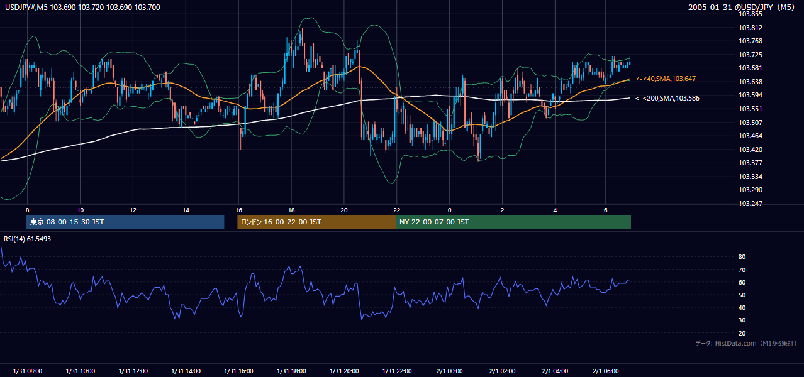The width and height of the screenshot is (804, 377).
Task: Click hour tick 0 under price chart
Action: click(x=450, y=209)
